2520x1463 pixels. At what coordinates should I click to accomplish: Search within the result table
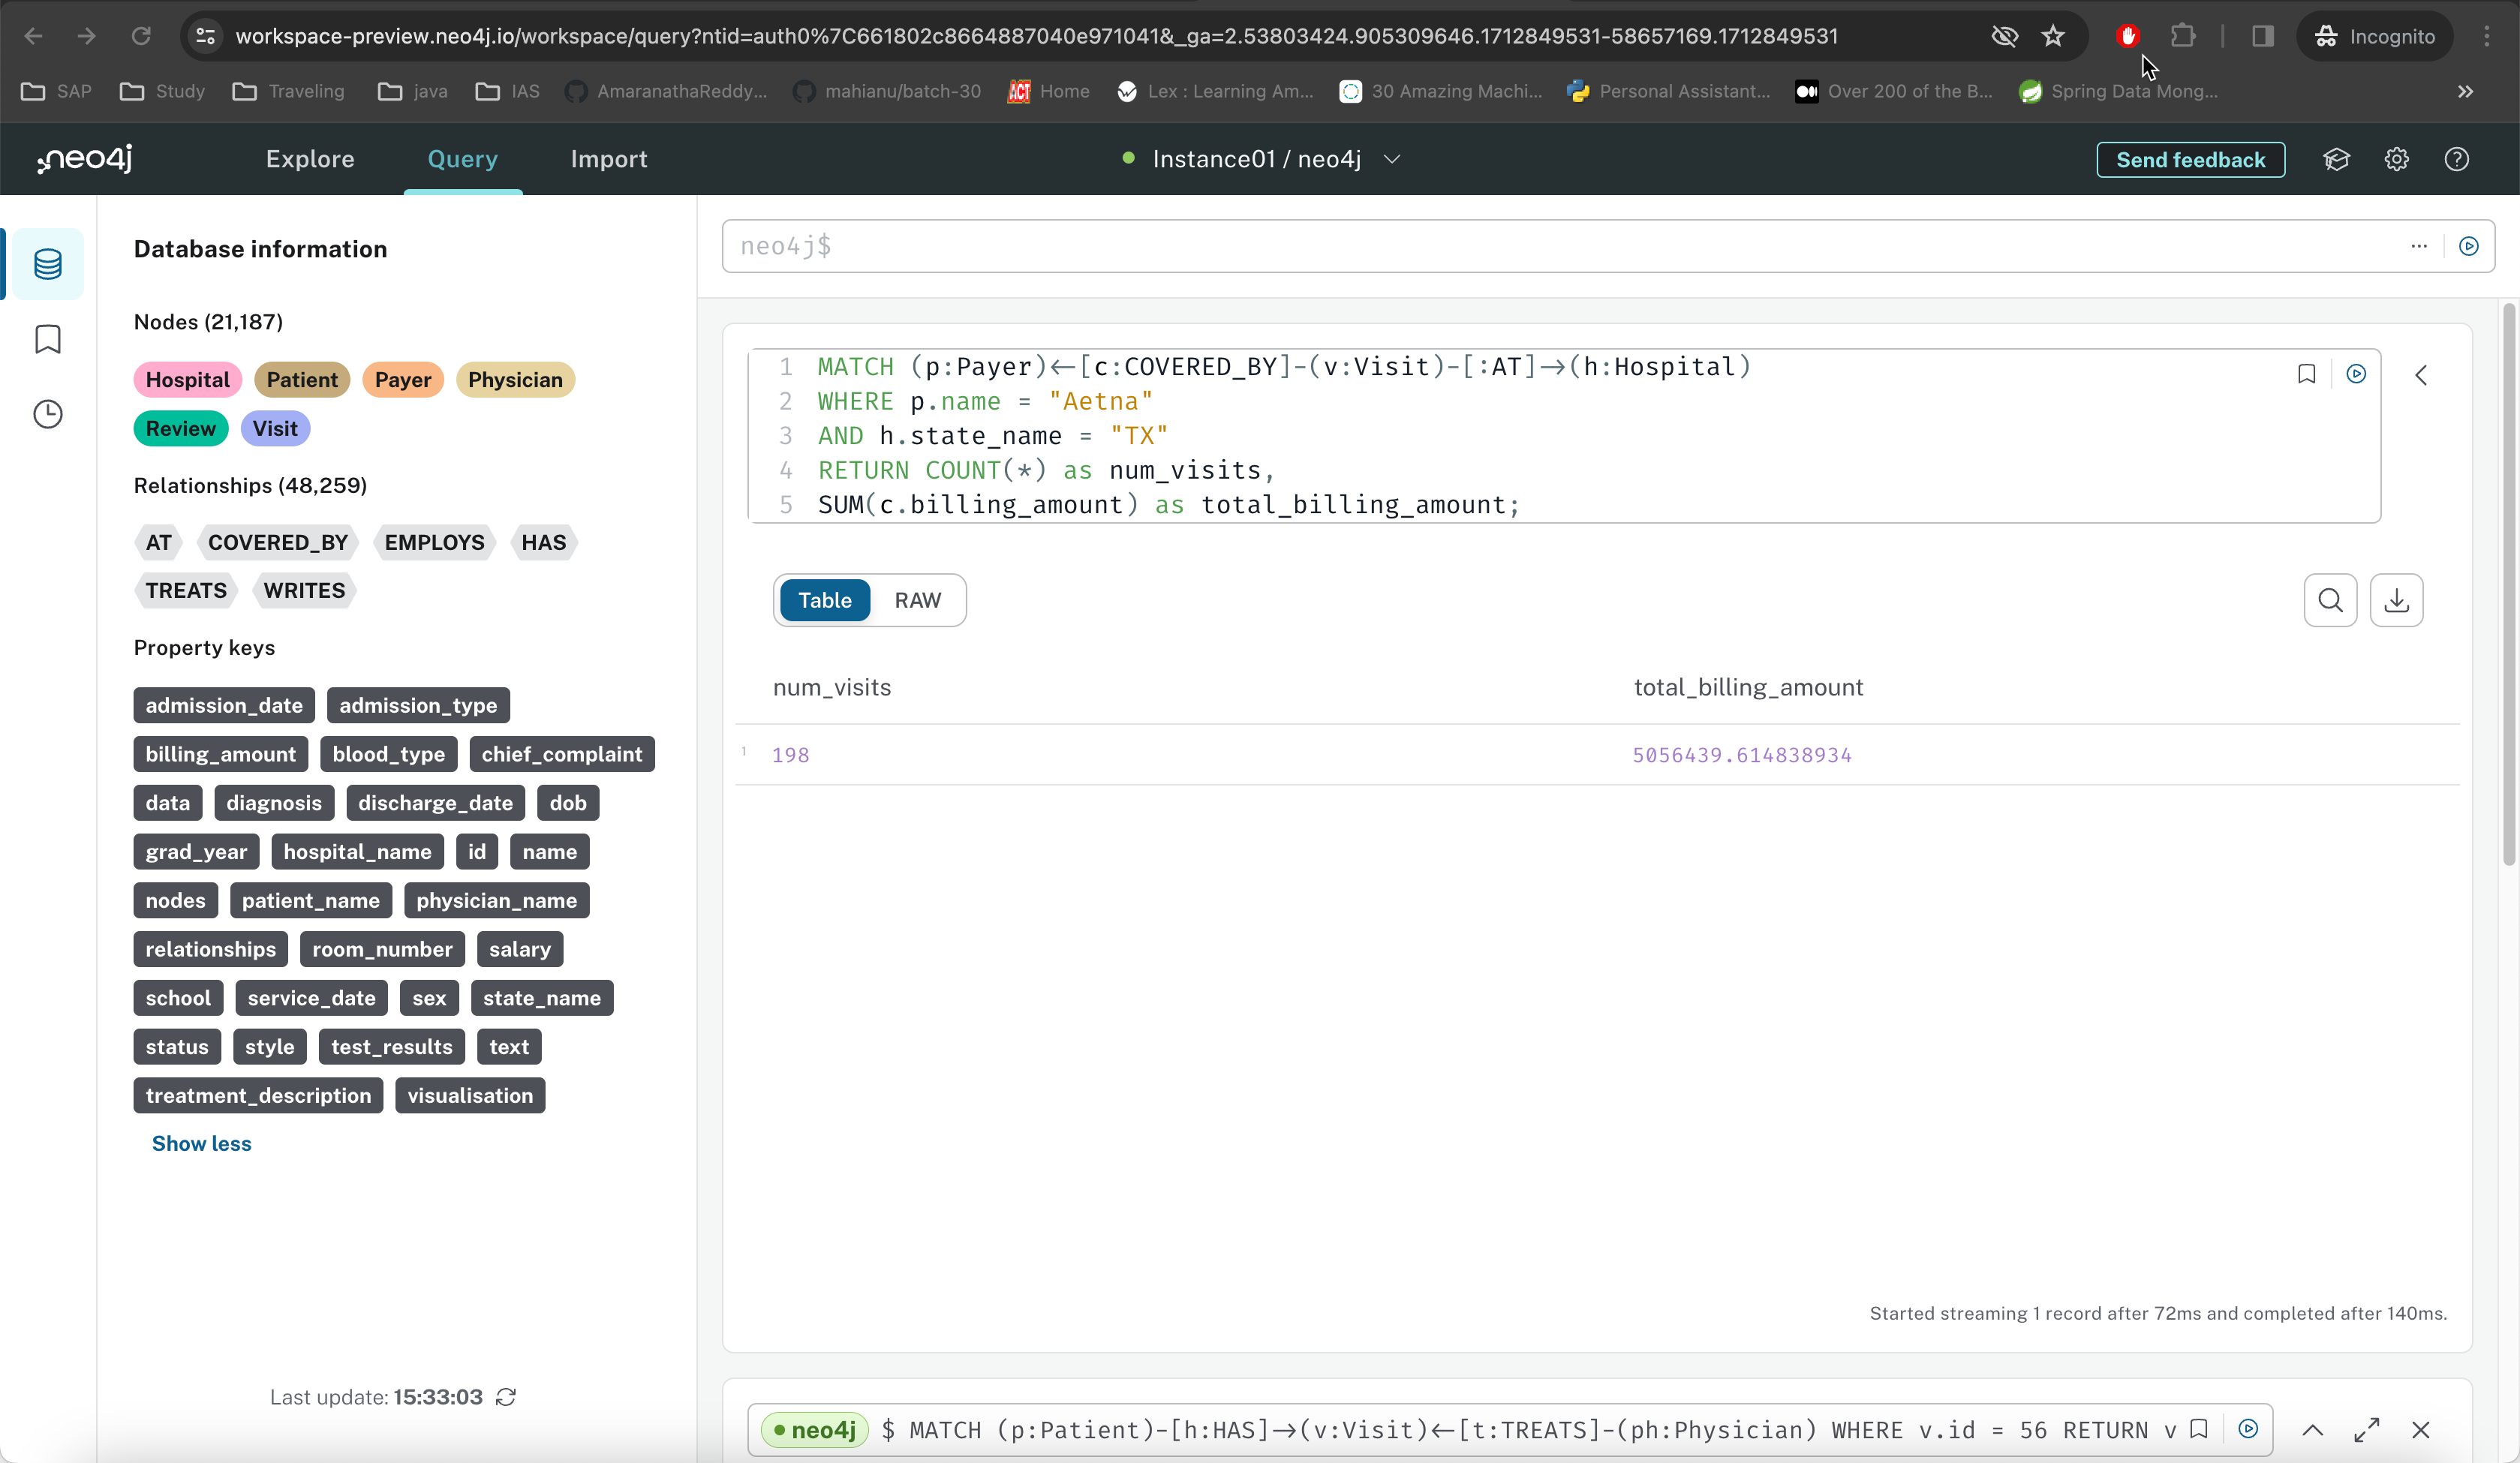[2330, 600]
